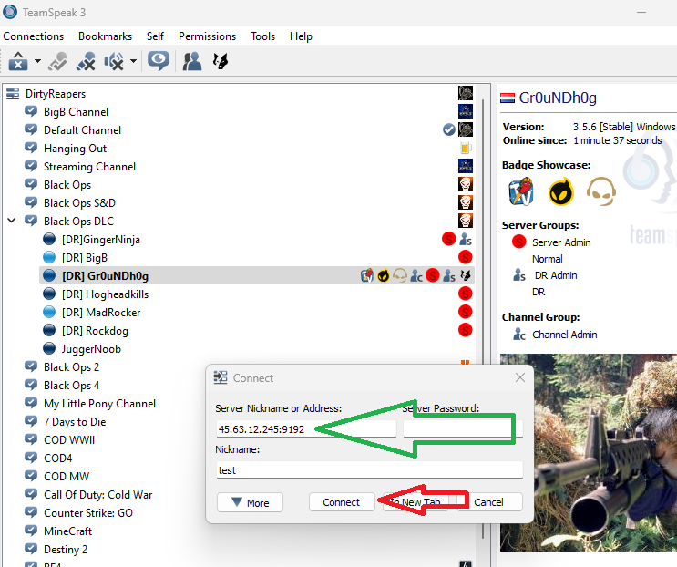Open the Permissions menu
The height and width of the screenshot is (567, 677).
(x=207, y=36)
